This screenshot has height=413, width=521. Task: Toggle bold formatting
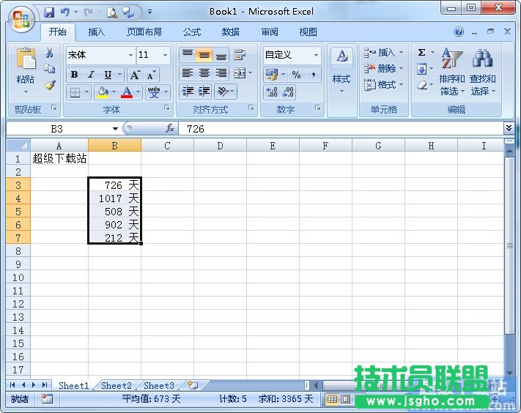point(74,75)
